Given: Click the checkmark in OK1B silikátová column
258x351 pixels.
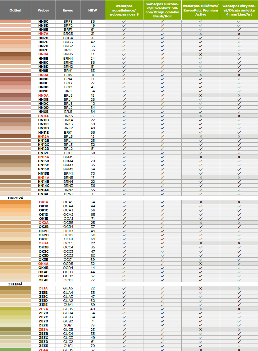Looking at the screenshot, I should pyautogui.click(x=201, y=206).
